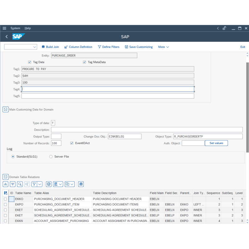The image size is (249, 249).
Task: Click the table scroll arrows at bottom right
Action: [247, 221]
